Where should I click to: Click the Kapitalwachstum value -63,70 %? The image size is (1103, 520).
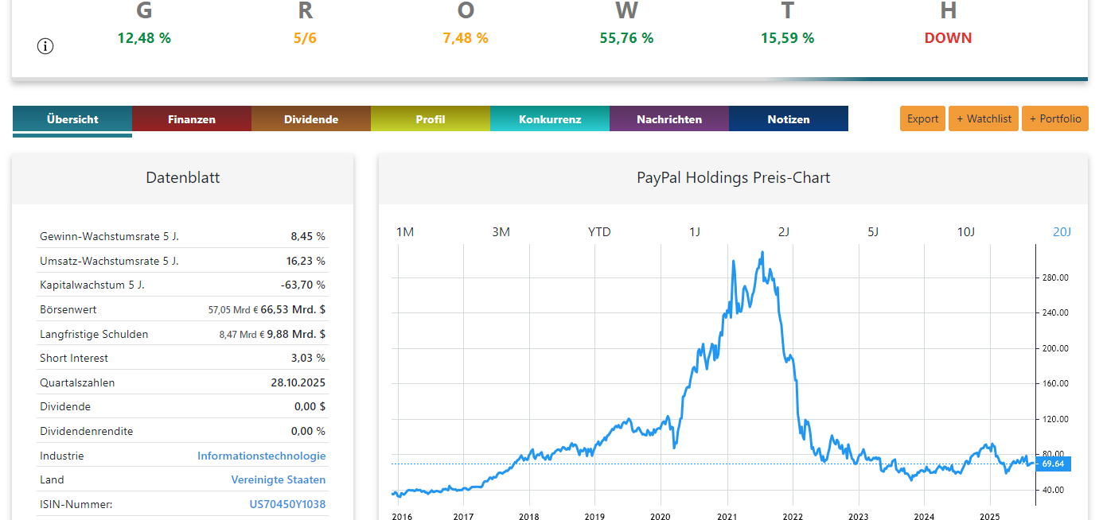click(x=303, y=285)
